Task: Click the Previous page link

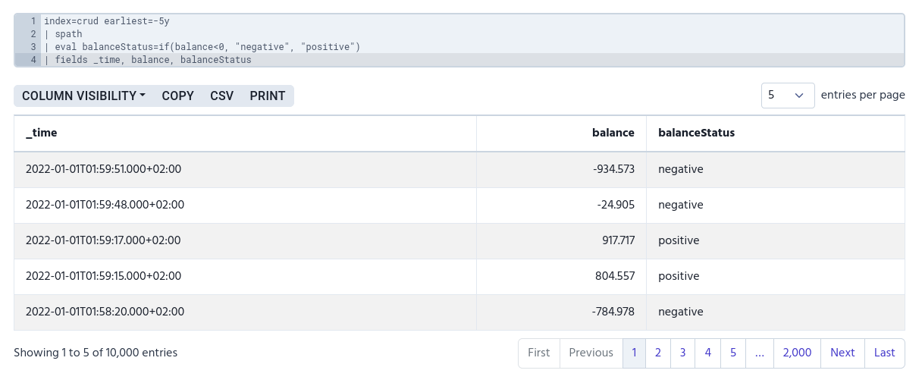Action: 591,353
